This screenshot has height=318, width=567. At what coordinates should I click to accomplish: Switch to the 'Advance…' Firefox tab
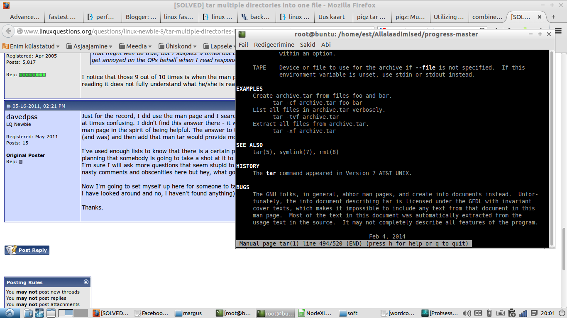pyautogui.click(x=24, y=17)
